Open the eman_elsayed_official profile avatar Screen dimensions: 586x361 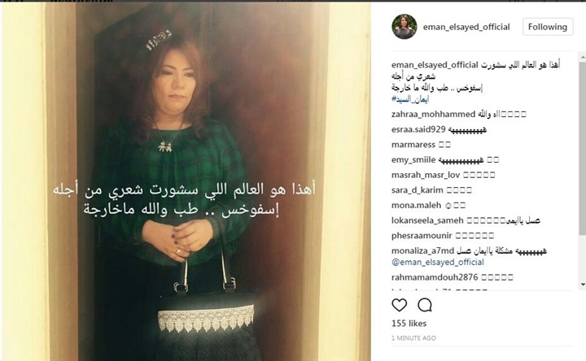[x=404, y=27]
